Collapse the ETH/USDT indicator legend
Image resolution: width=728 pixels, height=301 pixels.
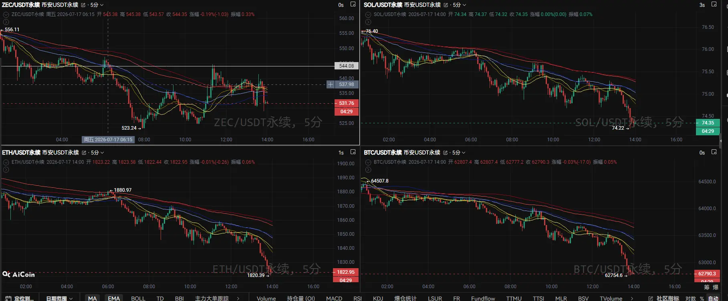6,162
